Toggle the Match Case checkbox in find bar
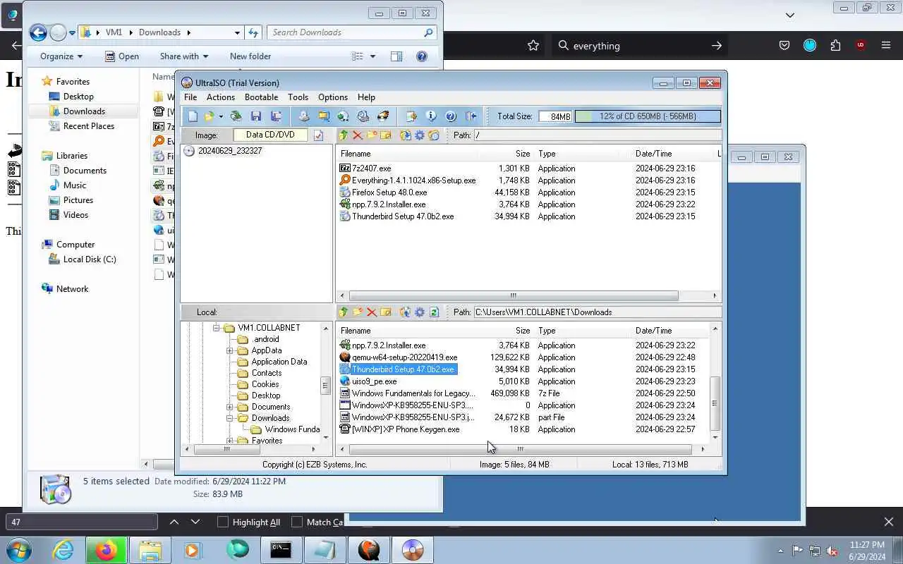 [297, 522]
